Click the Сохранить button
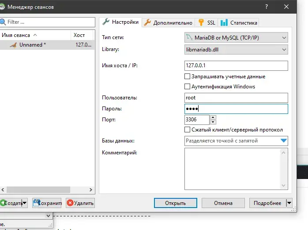This screenshot has width=308, height=230. point(47,203)
